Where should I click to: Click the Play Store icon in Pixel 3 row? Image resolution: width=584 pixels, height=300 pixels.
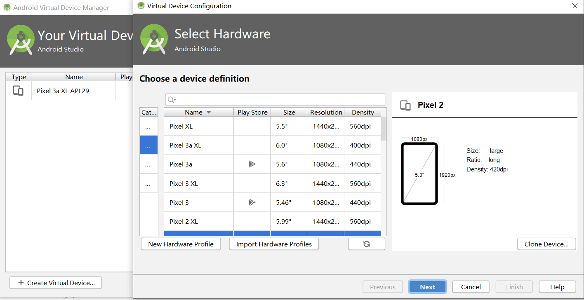[x=252, y=202]
